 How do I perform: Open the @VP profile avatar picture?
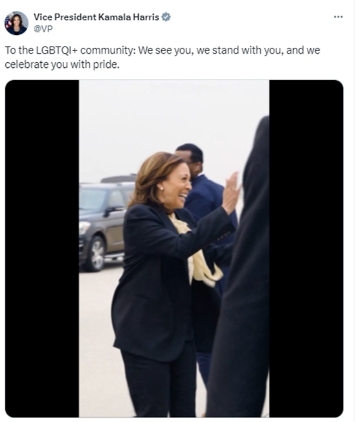click(16, 23)
